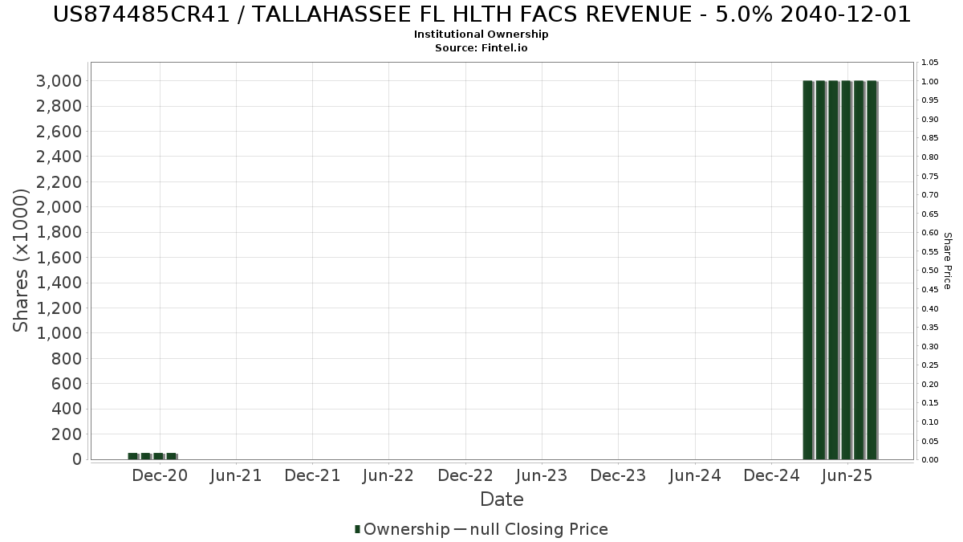The width and height of the screenshot is (963, 542).
Task: Click the 'Dec-23' x-axis label
Action: 618,475
